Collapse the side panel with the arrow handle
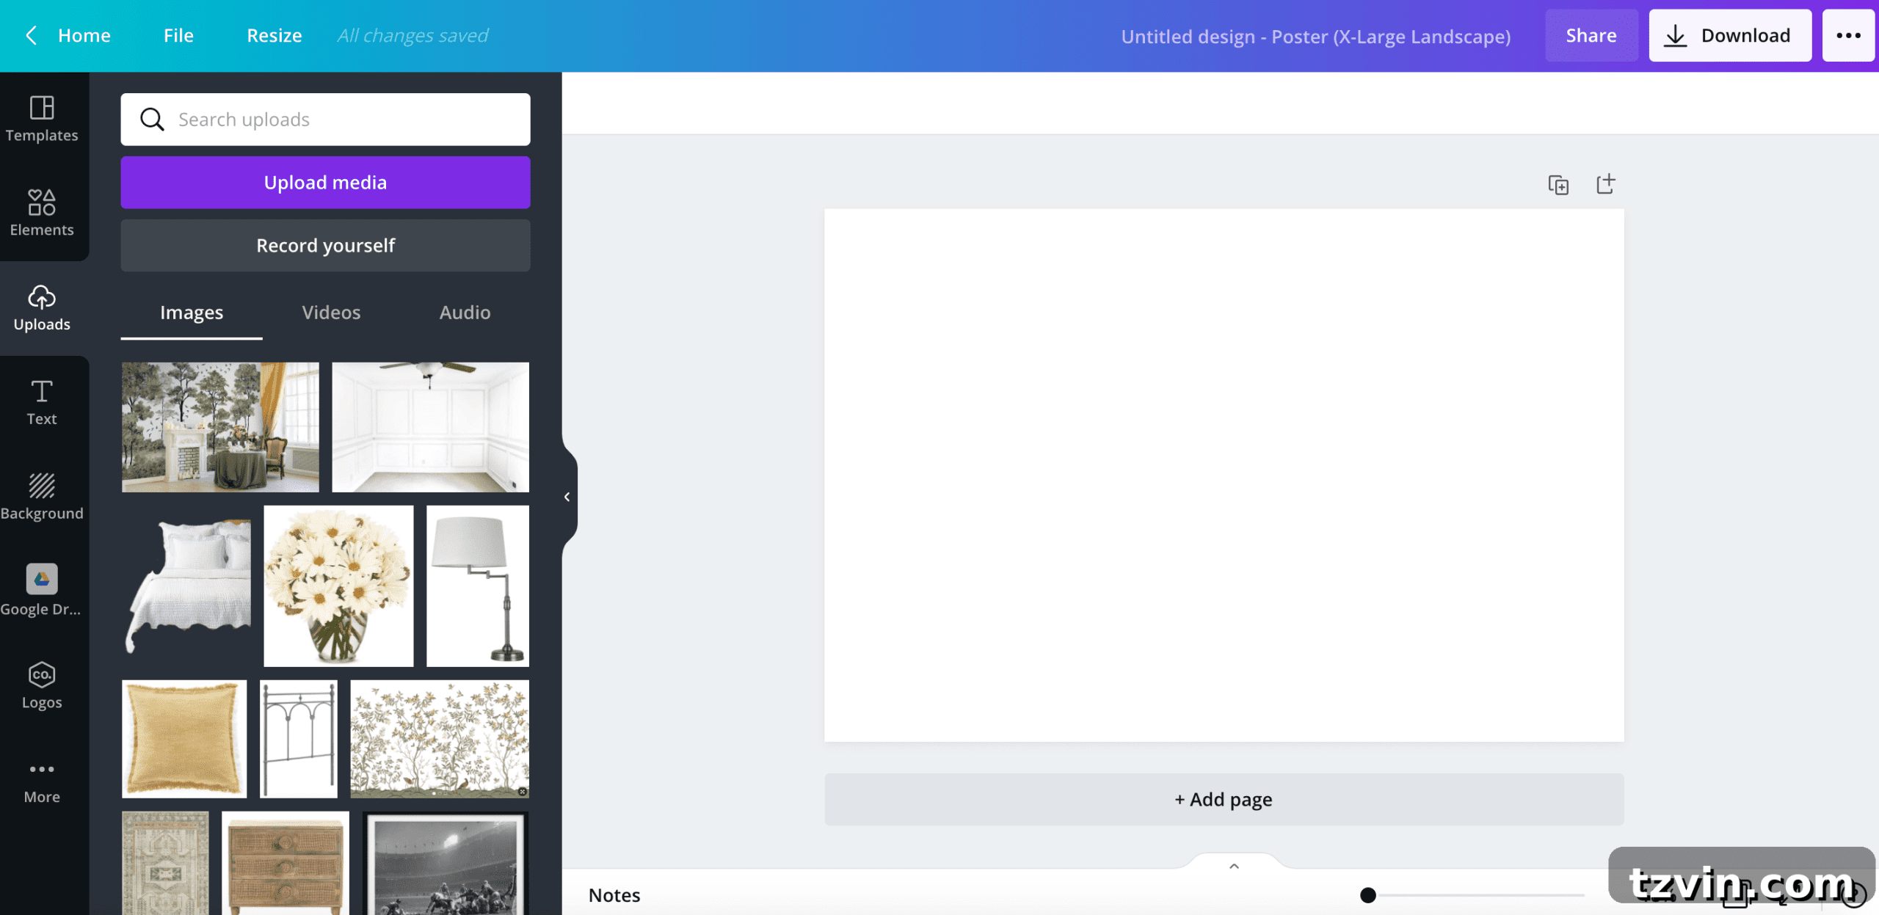 [x=567, y=497]
